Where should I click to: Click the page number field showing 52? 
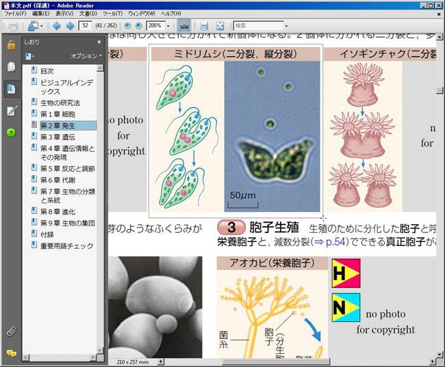pyautogui.click(x=85, y=25)
